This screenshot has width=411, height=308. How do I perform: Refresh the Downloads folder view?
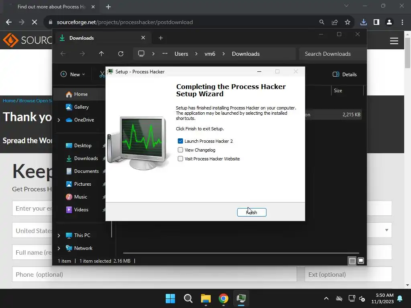tap(120, 54)
